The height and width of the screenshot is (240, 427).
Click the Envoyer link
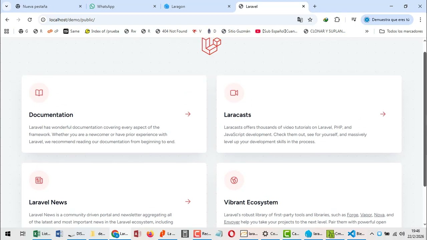(232, 222)
